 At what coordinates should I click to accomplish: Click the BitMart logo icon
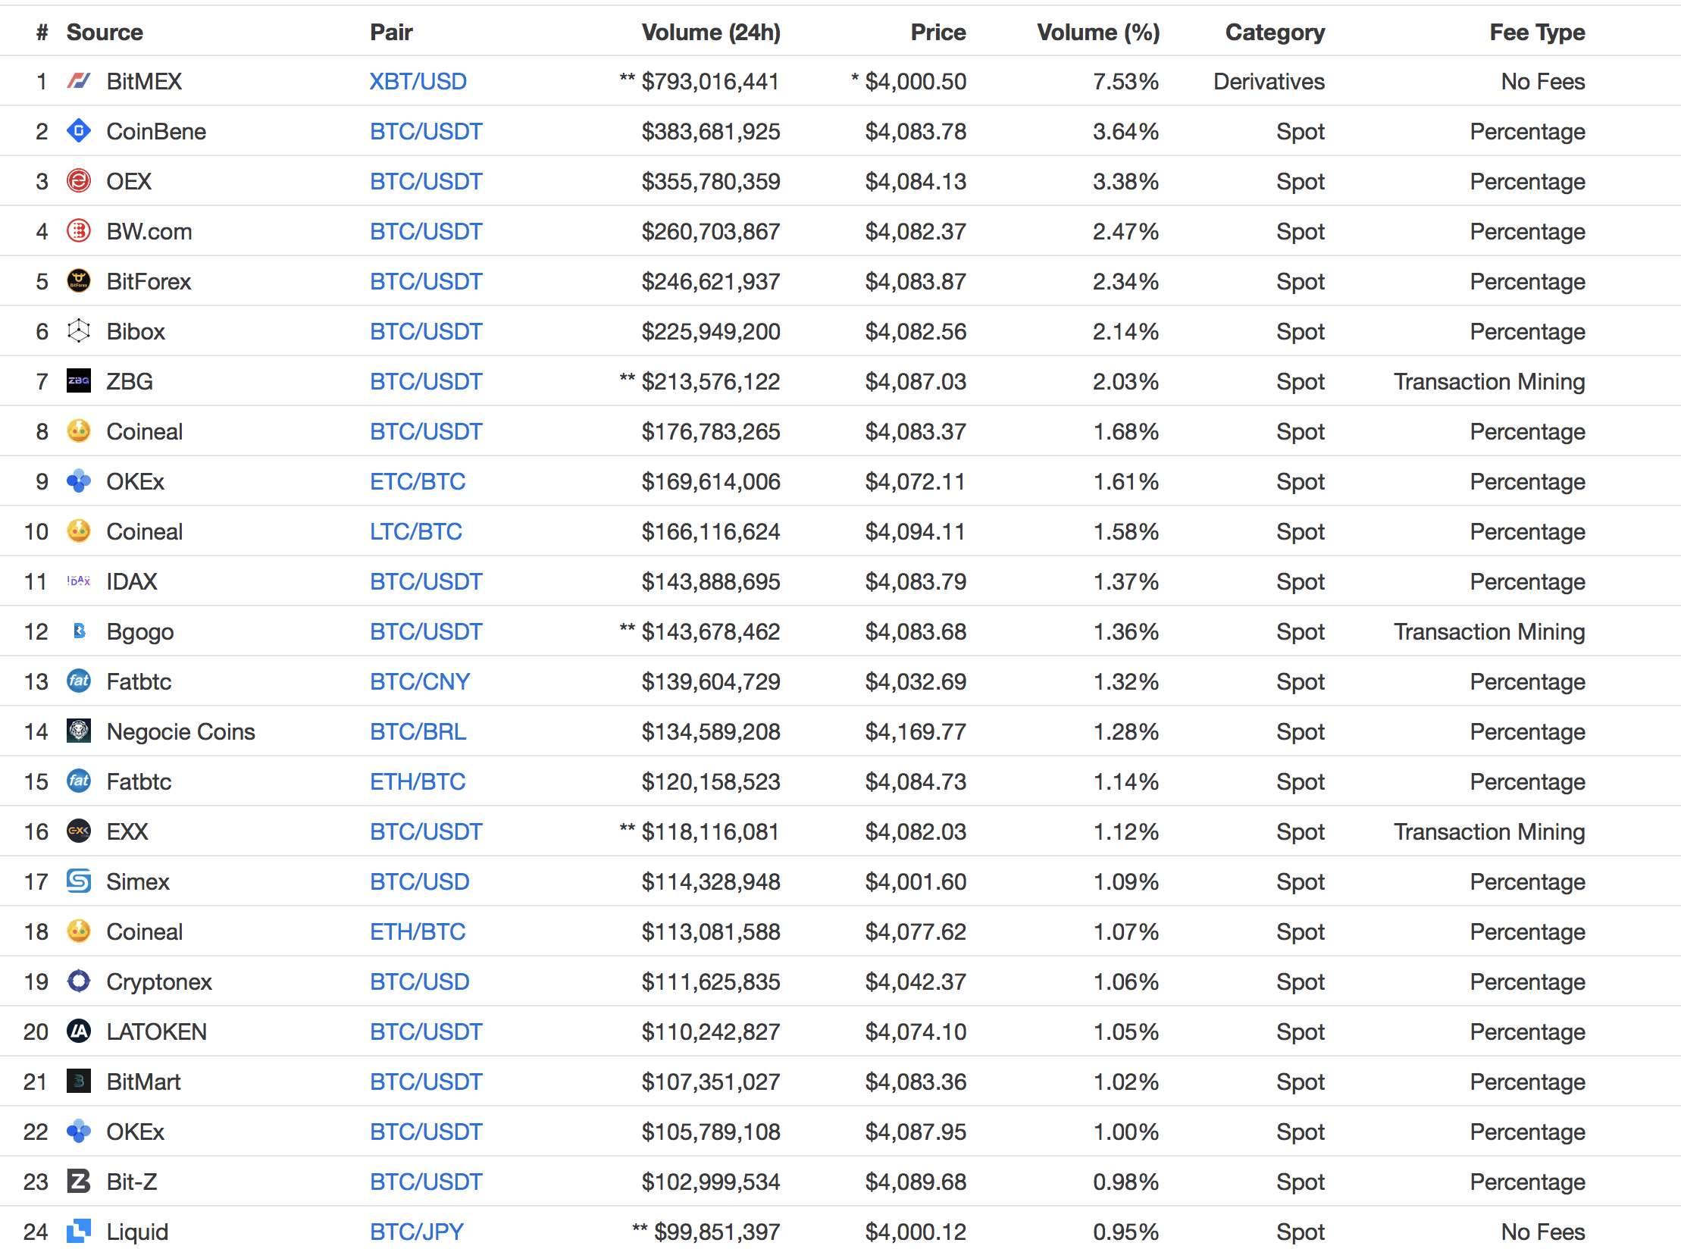[79, 1081]
